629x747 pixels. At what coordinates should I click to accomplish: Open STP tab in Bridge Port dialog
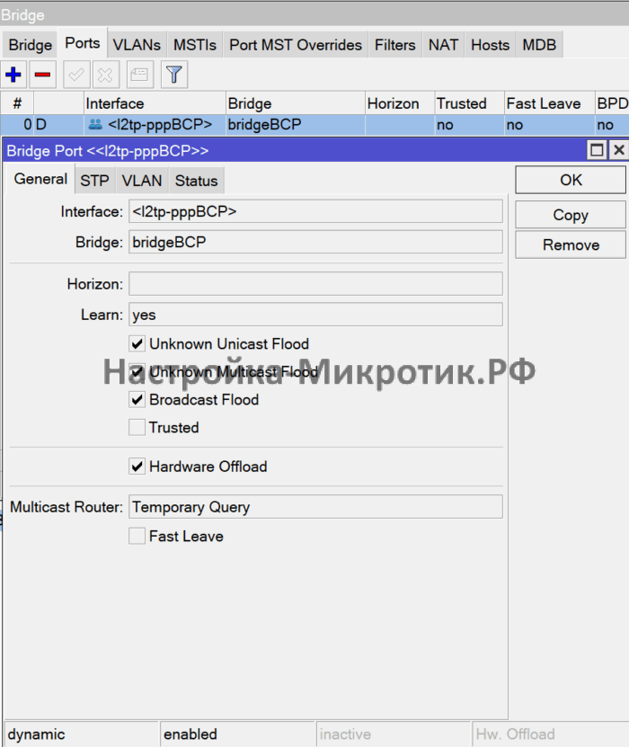pyautogui.click(x=94, y=181)
